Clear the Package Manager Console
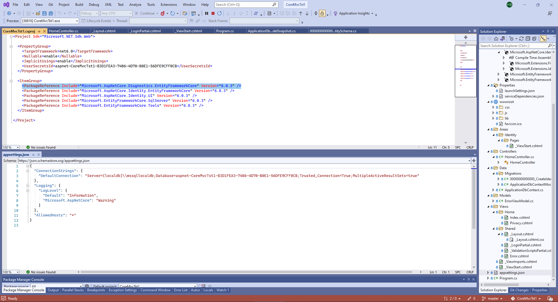This screenshot has width=558, height=302. (x=203, y=286)
